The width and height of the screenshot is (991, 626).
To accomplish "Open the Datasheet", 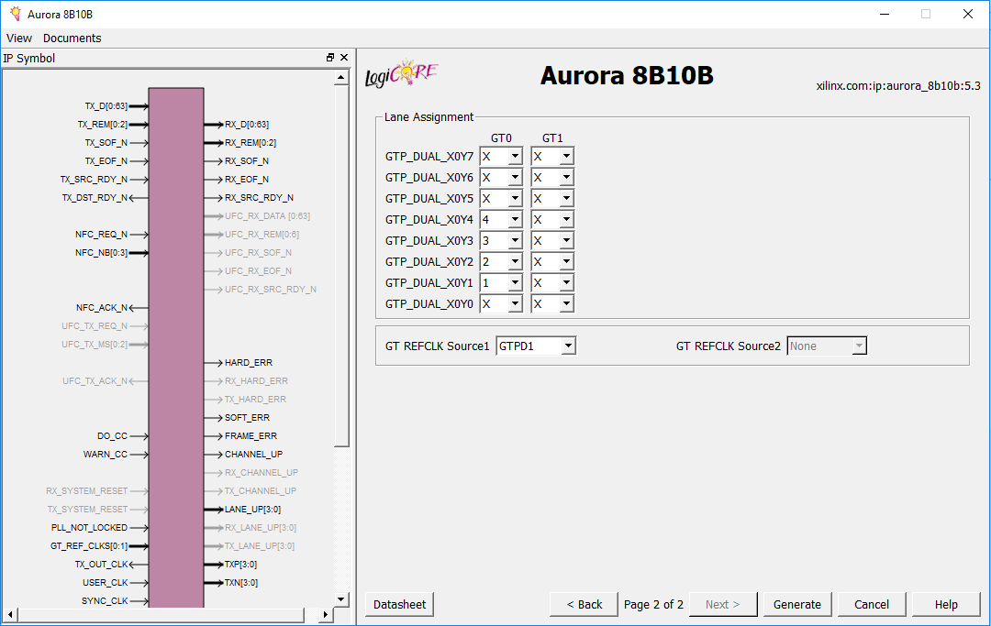I will 398,604.
